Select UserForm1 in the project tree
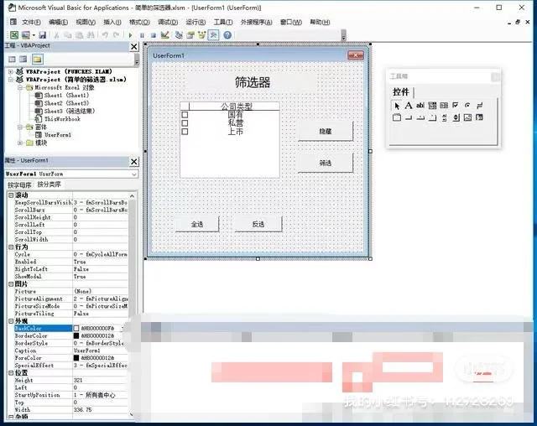 click(x=58, y=135)
